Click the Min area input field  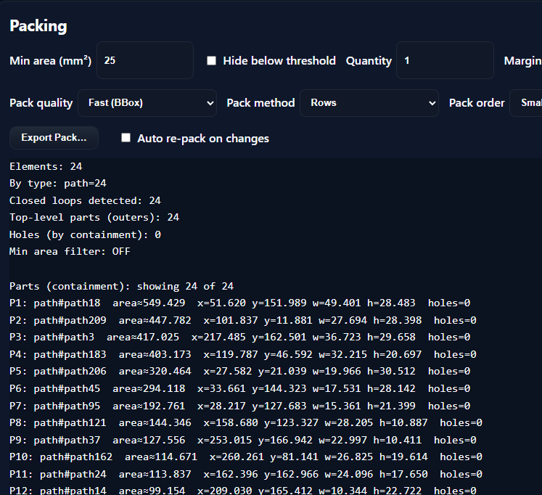click(x=144, y=60)
